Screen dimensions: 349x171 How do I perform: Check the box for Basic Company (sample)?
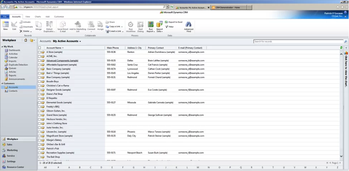[39, 69]
